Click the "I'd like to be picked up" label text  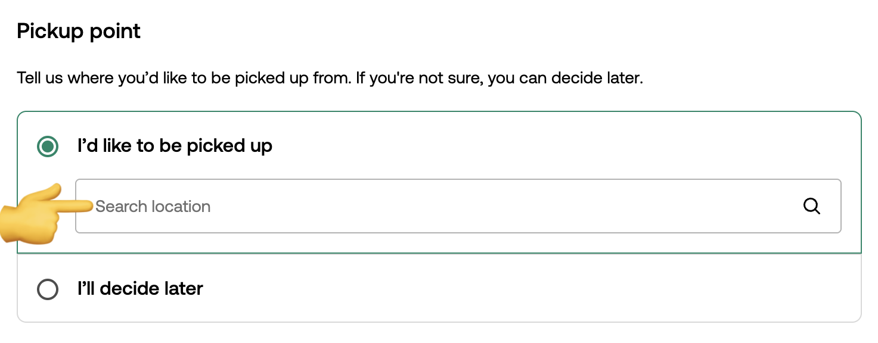[x=175, y=146]
